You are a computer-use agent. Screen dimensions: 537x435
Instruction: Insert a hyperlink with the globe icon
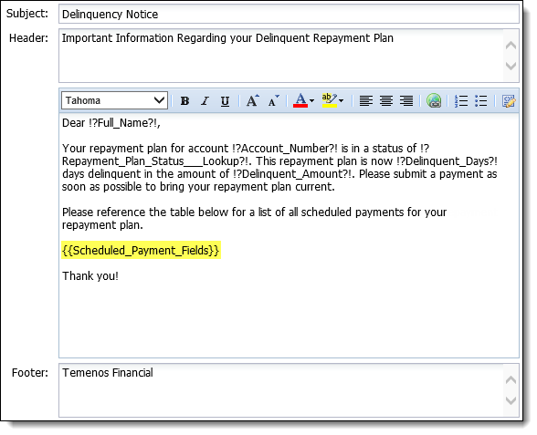434,101
